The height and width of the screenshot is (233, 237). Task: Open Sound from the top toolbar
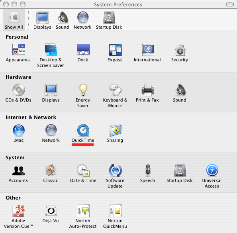pos(63,20)
